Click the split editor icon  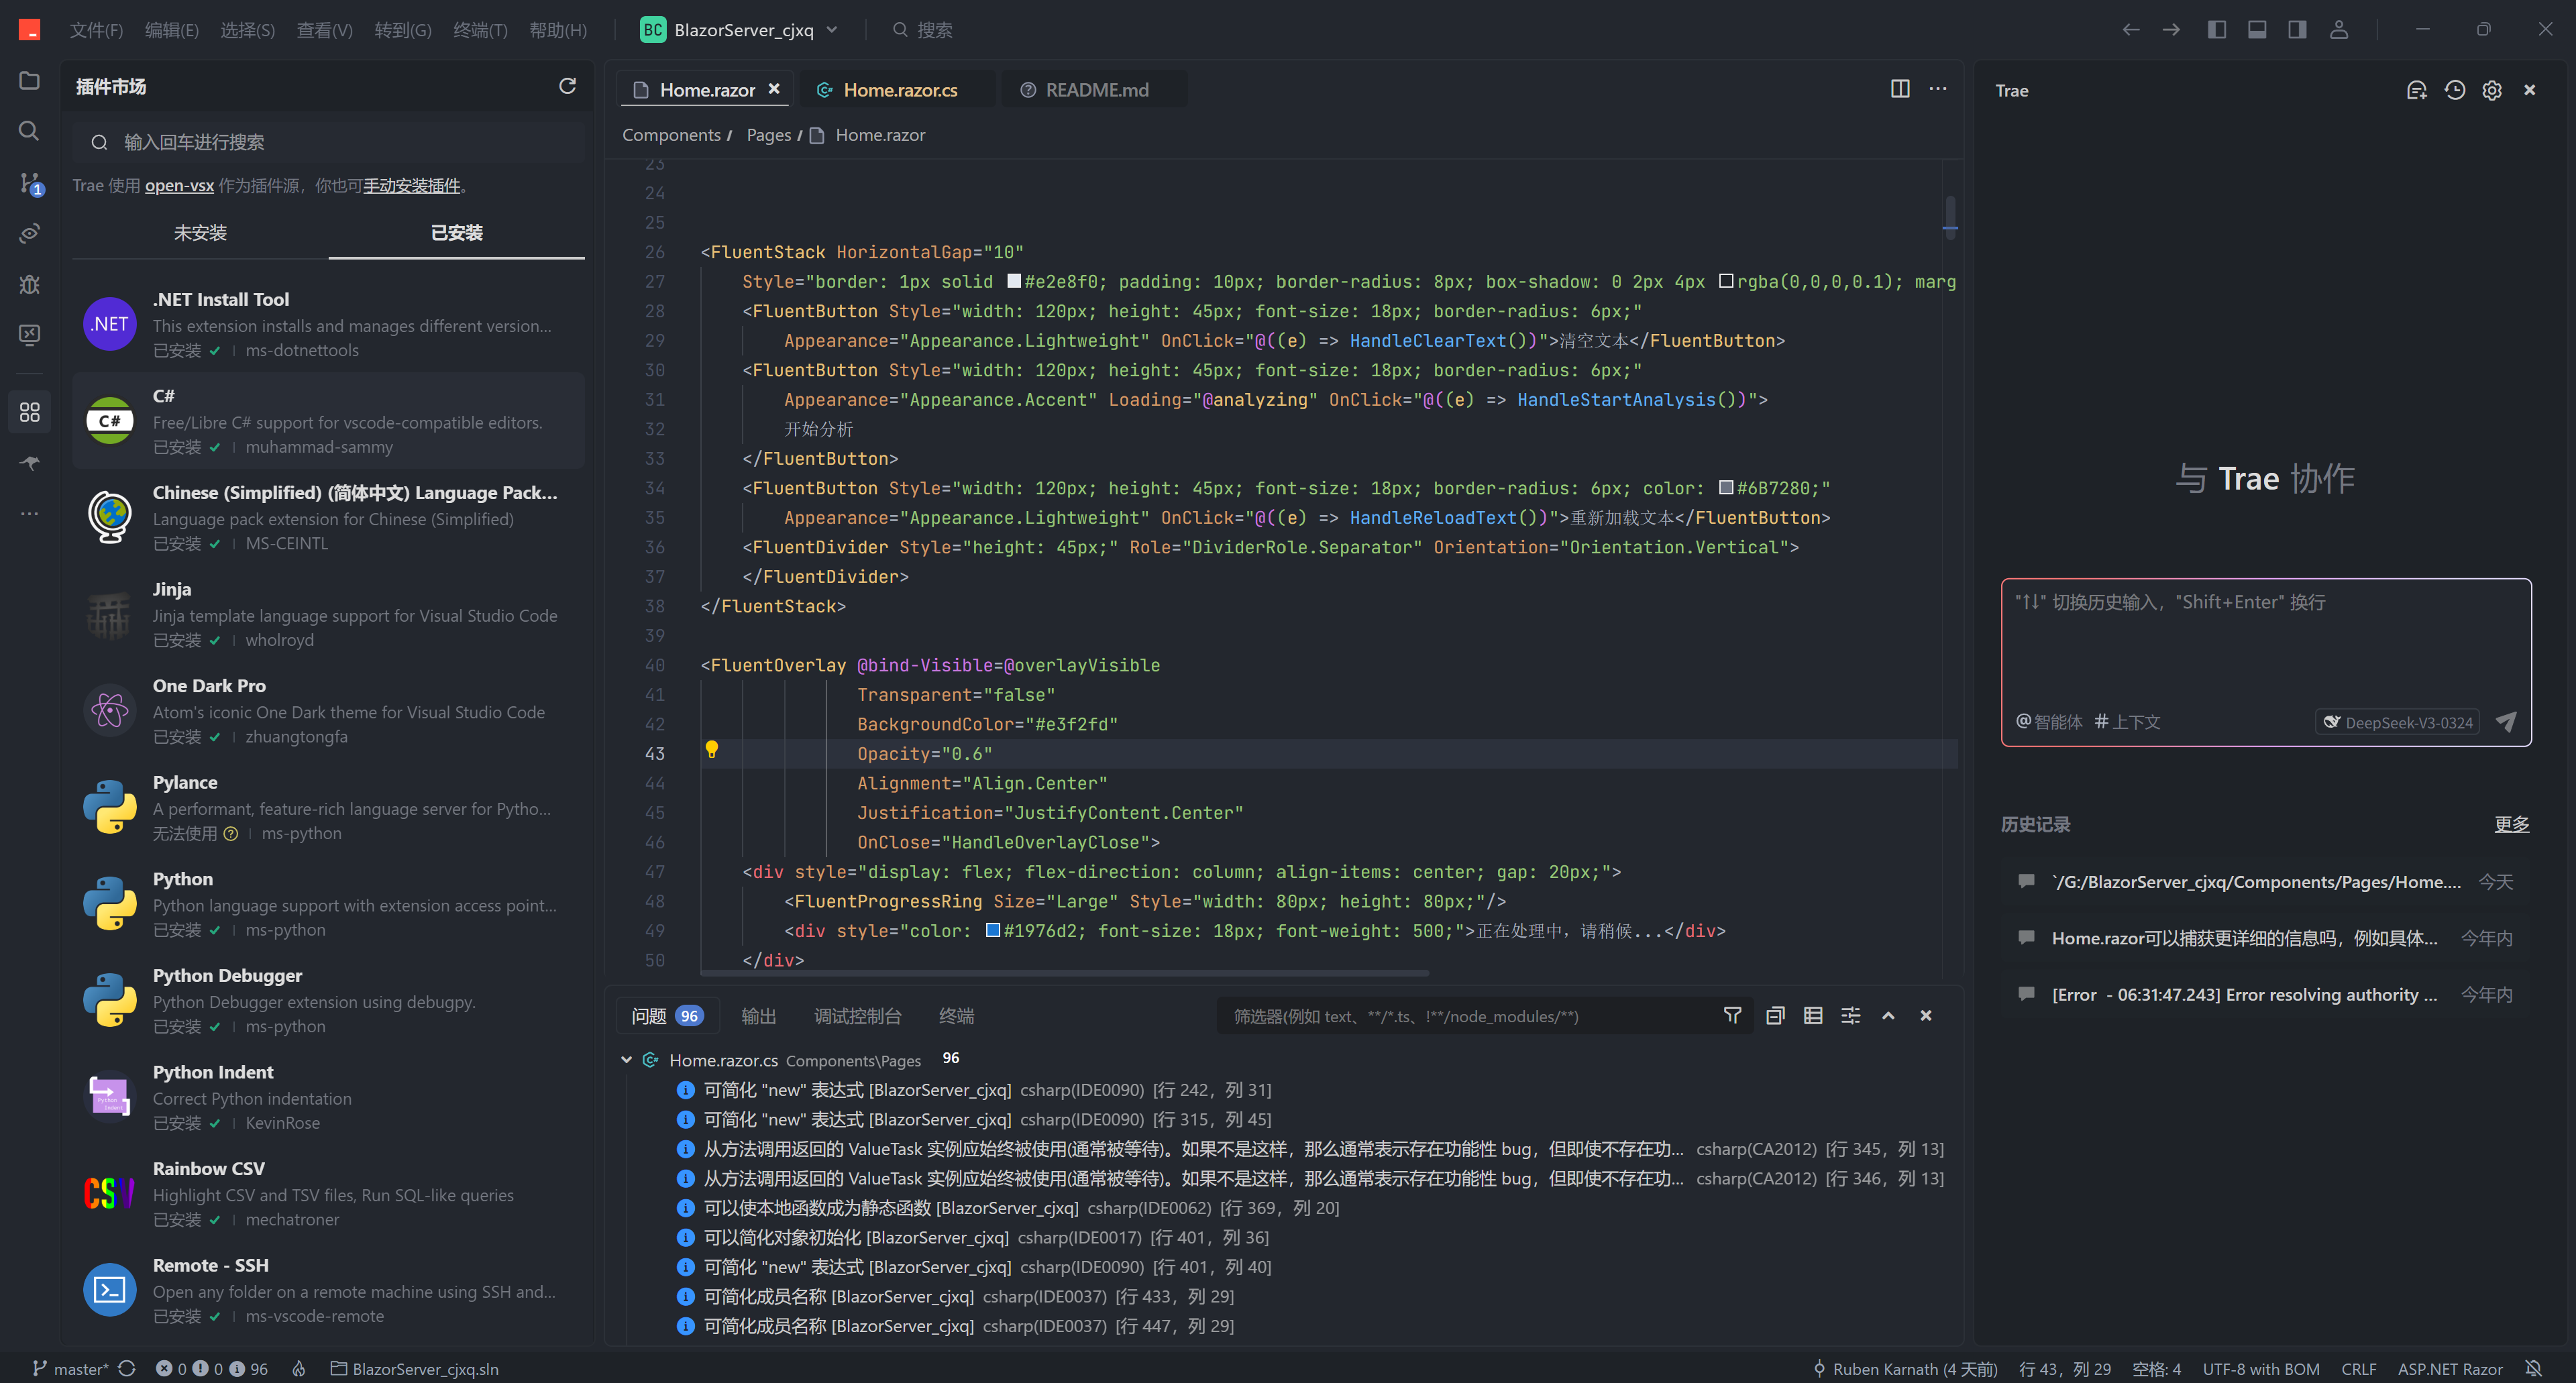tap(1900, 89)
